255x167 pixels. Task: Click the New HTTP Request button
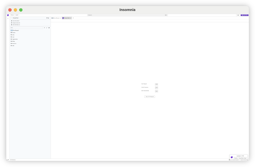[x=150, y=97]
